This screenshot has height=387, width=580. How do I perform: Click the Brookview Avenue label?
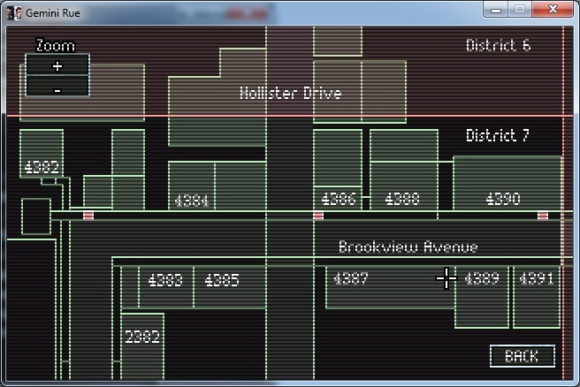pos(408,247)
